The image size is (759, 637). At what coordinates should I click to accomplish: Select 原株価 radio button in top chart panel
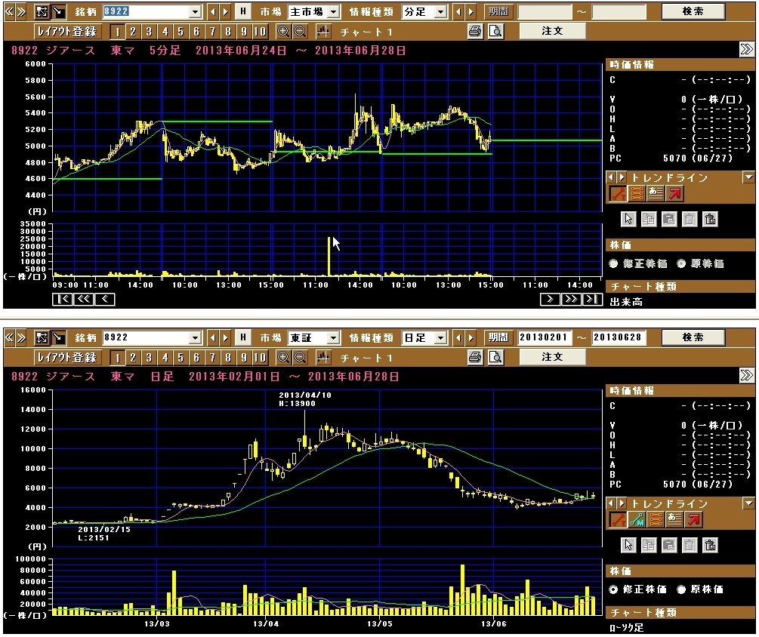tap(680, 263)
